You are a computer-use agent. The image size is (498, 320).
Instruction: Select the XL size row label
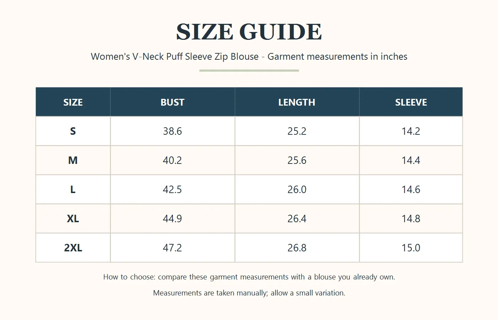pos(73,219)
